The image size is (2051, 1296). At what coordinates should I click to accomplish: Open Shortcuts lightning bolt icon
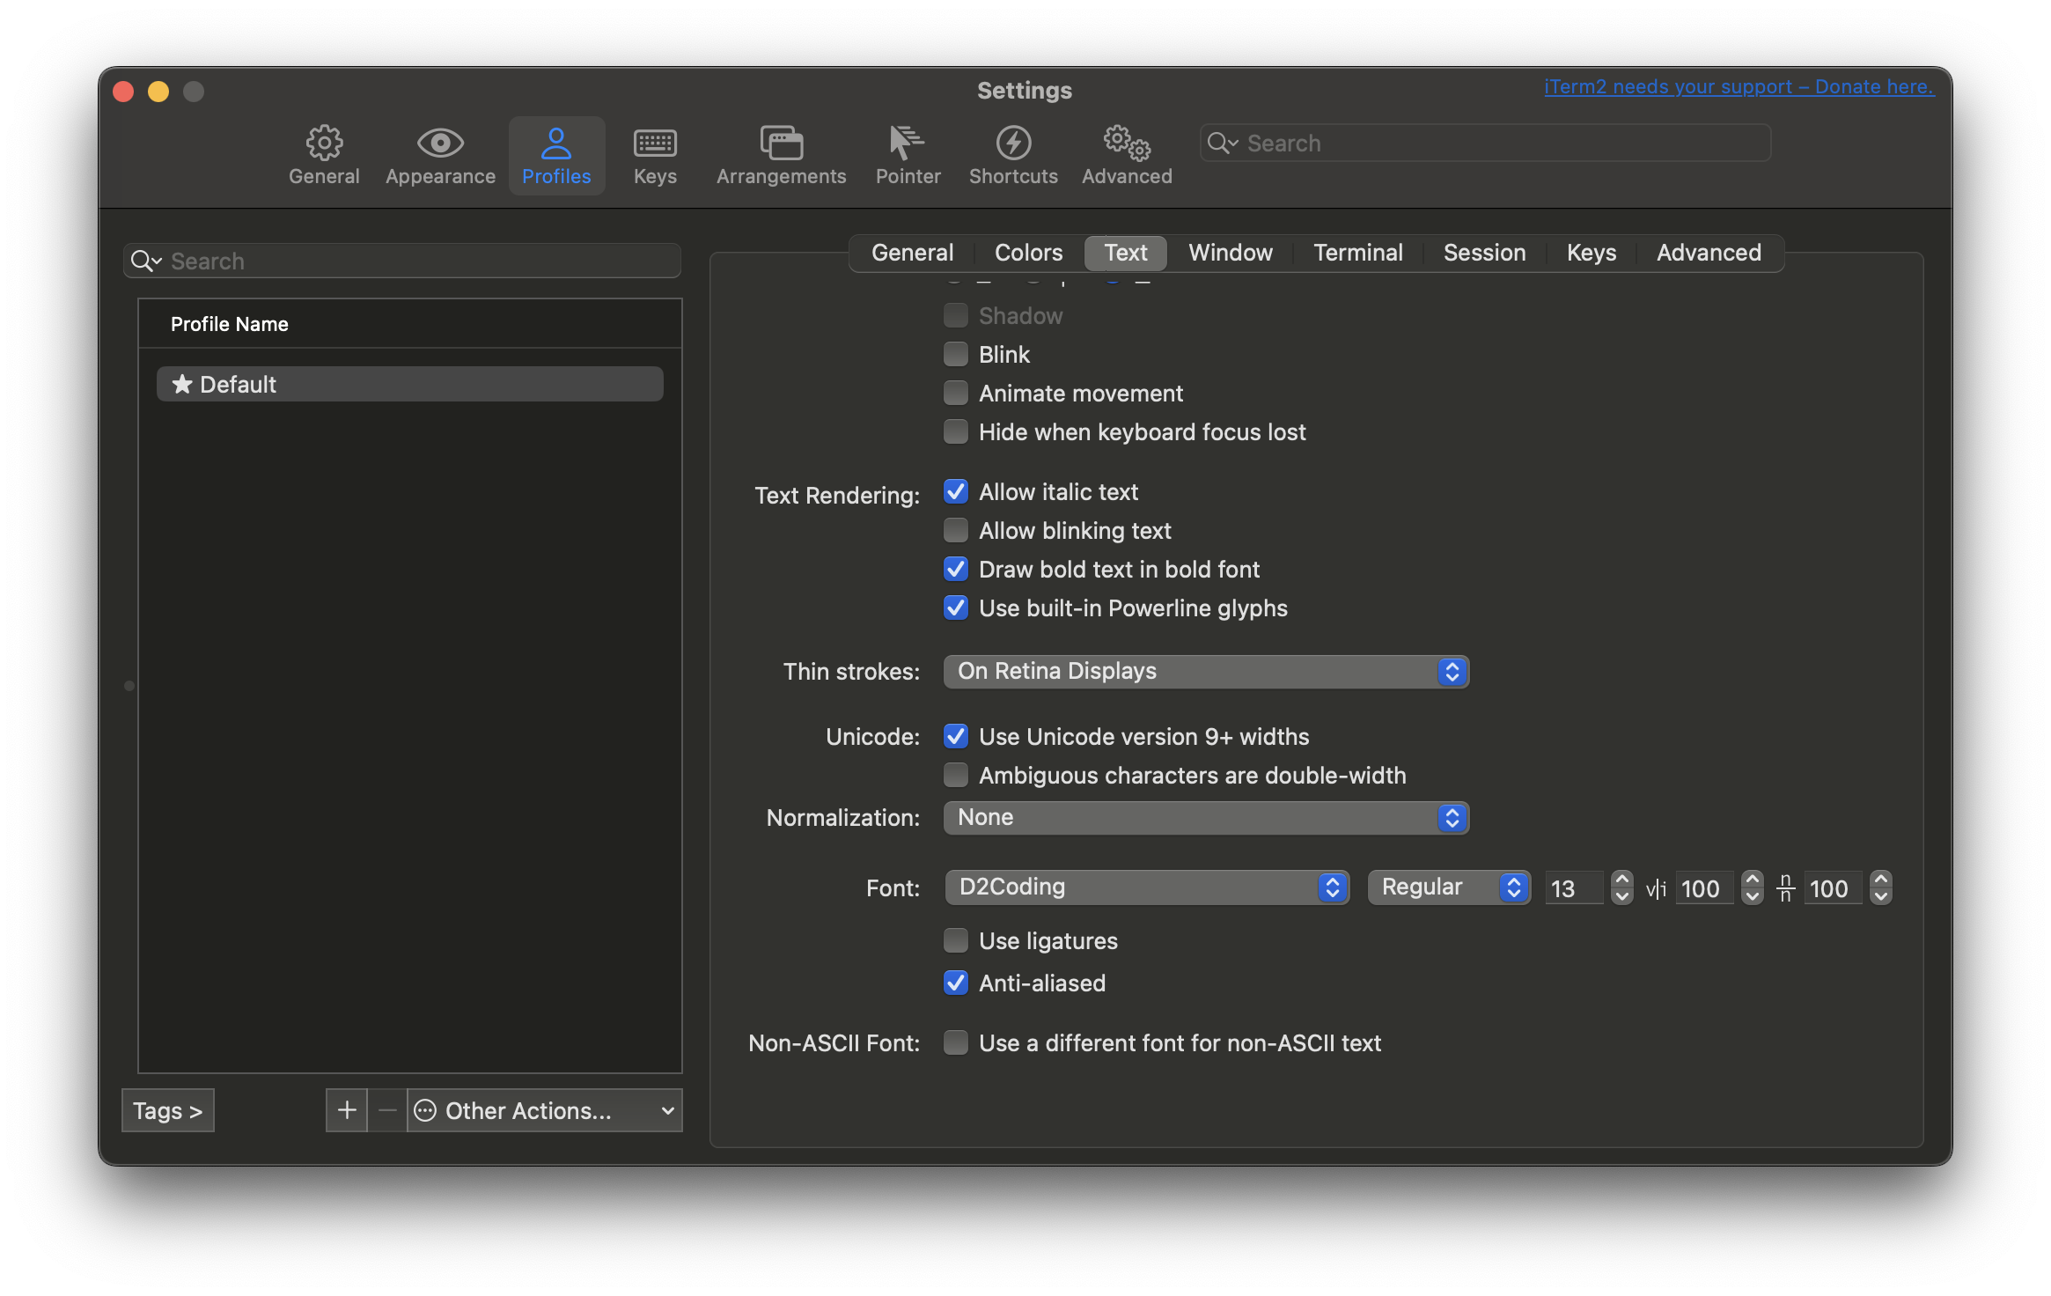[x=1013, y=144]
